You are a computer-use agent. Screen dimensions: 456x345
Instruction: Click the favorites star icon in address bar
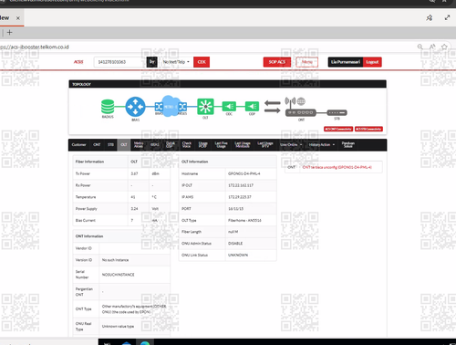tap(444, 47)
